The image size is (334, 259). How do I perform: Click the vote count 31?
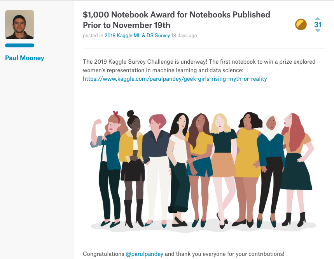click(x=318, y=25)
